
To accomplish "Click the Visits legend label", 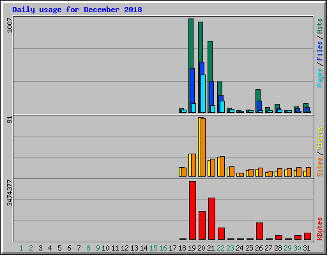I will (319, 138).
